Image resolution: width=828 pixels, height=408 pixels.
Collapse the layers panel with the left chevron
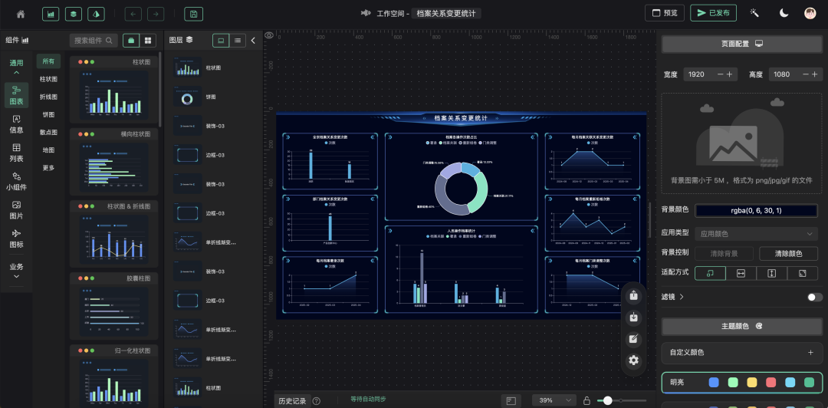click(253, 40)
